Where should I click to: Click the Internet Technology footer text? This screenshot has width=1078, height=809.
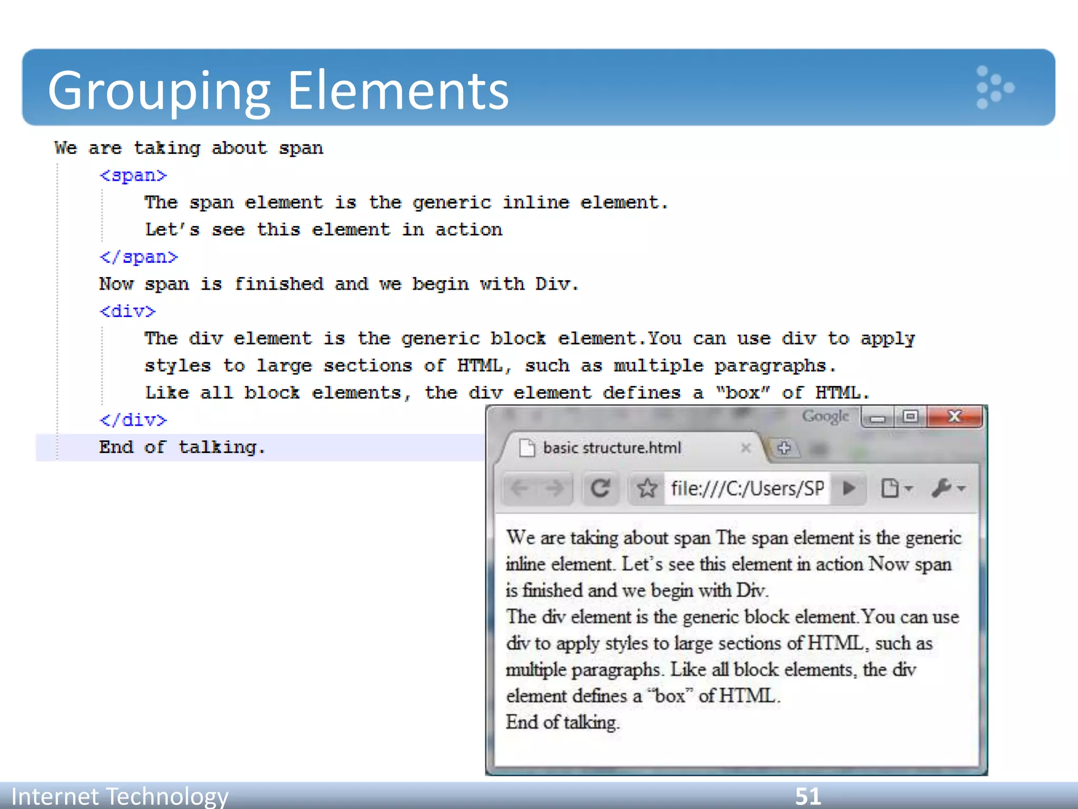tap(120, 796)
